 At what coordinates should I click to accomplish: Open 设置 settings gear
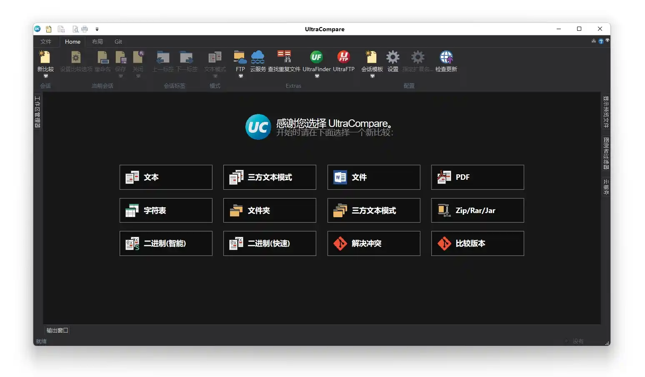[x=393, y=61]
